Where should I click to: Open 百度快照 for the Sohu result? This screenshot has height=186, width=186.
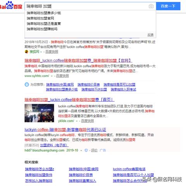52,52
